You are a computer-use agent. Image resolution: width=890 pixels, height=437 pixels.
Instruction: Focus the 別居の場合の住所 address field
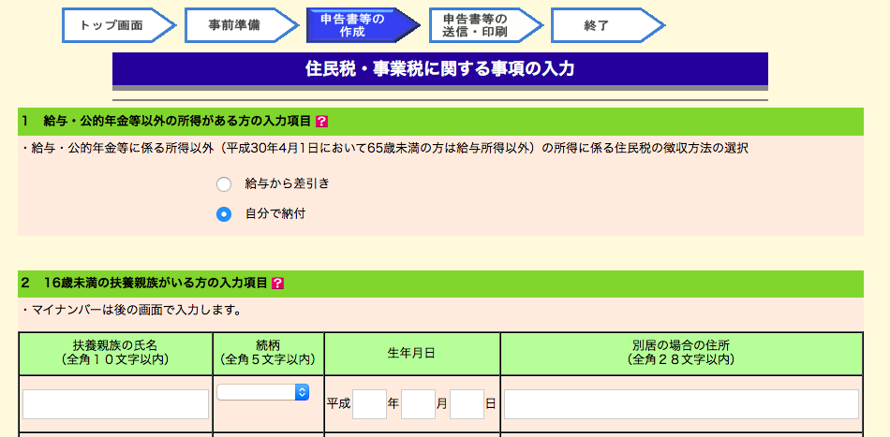click(681, 404)
